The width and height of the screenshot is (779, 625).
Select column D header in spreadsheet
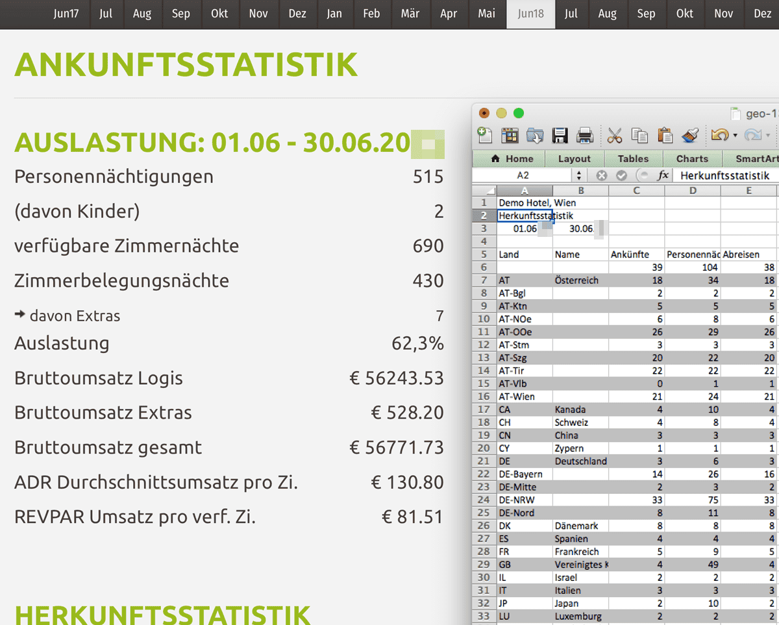(x=693, y=190)
